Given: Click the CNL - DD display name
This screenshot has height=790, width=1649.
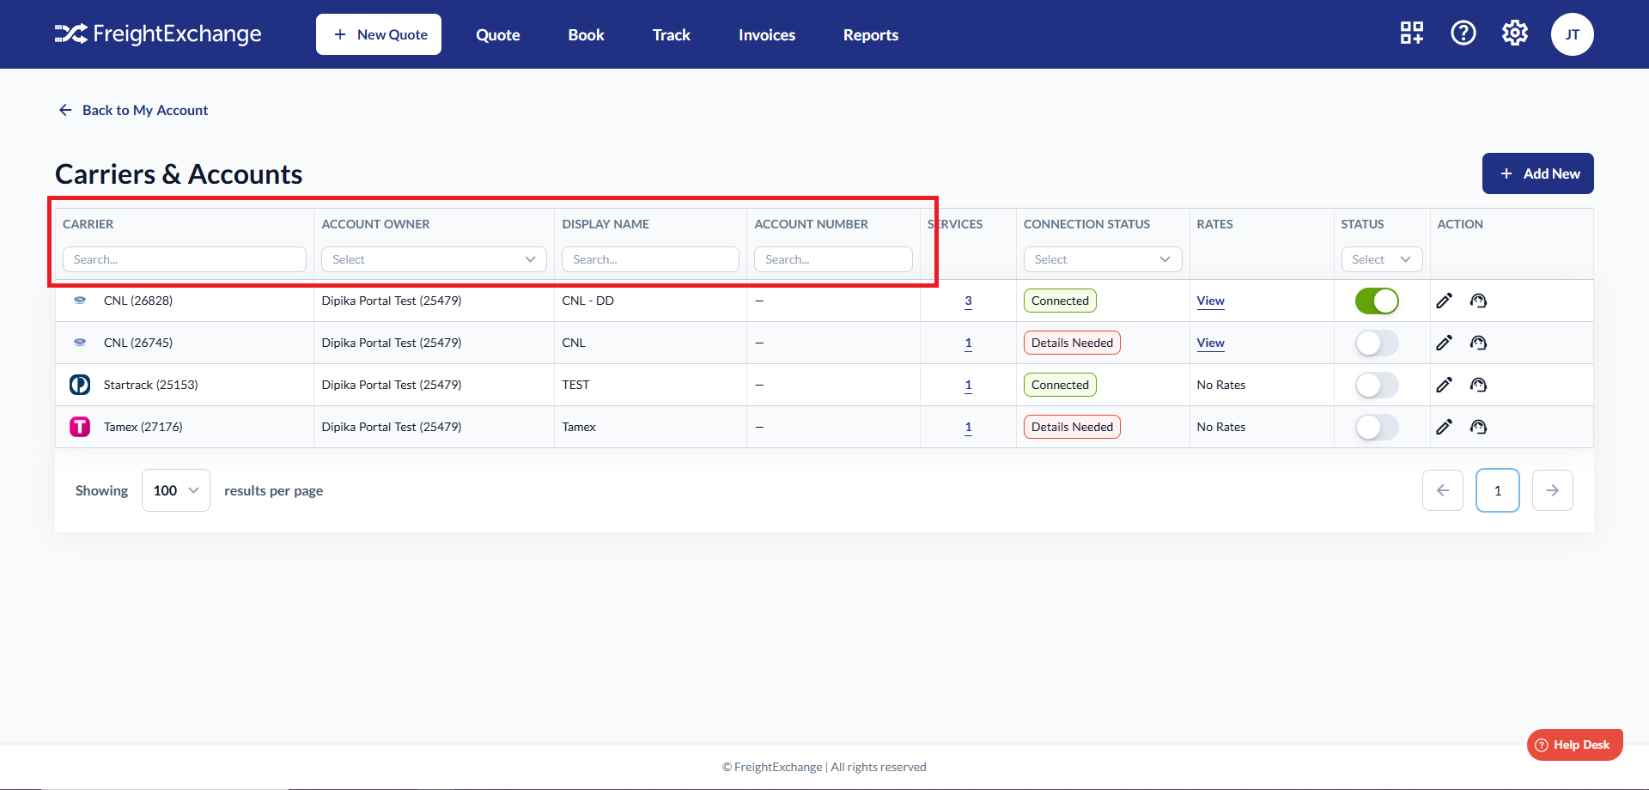Looking at the screenshot, I should tap(588, 301).
